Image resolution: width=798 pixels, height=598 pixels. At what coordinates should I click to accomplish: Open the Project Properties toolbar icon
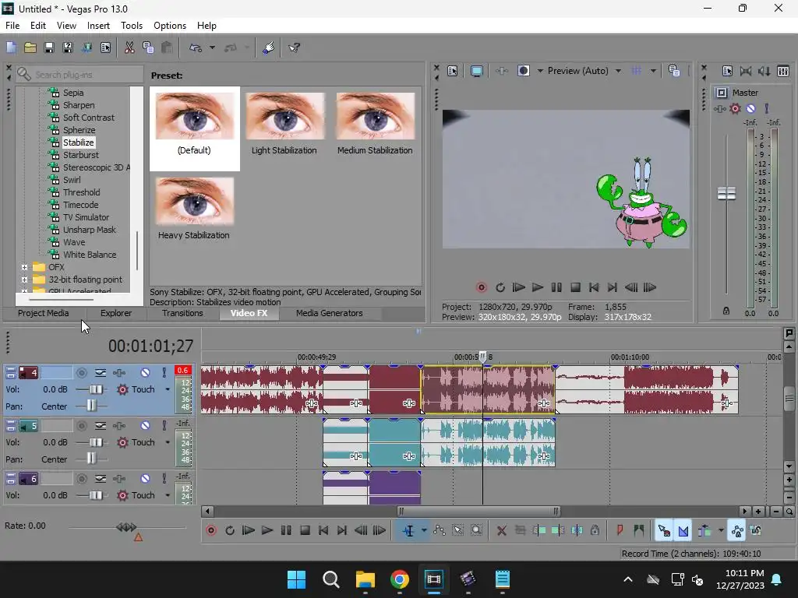pyautogui.click(x=105, y=47)
